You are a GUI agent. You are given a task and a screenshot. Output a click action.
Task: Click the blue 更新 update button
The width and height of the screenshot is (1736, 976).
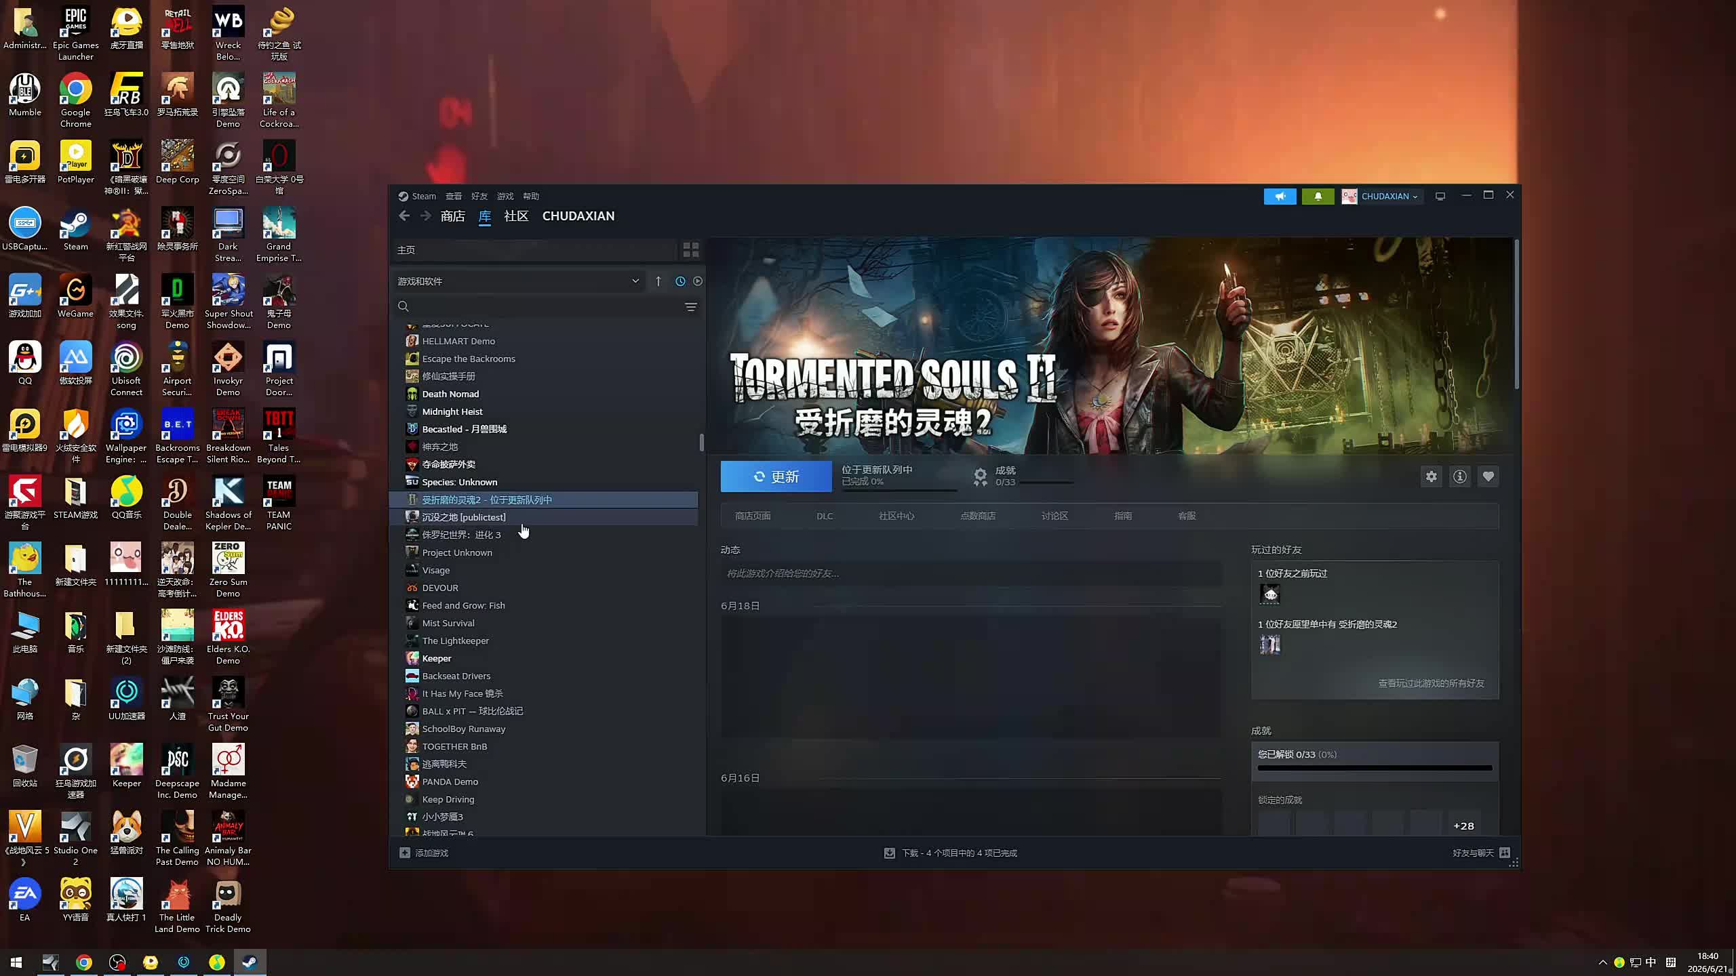click(x=776, y=476)
